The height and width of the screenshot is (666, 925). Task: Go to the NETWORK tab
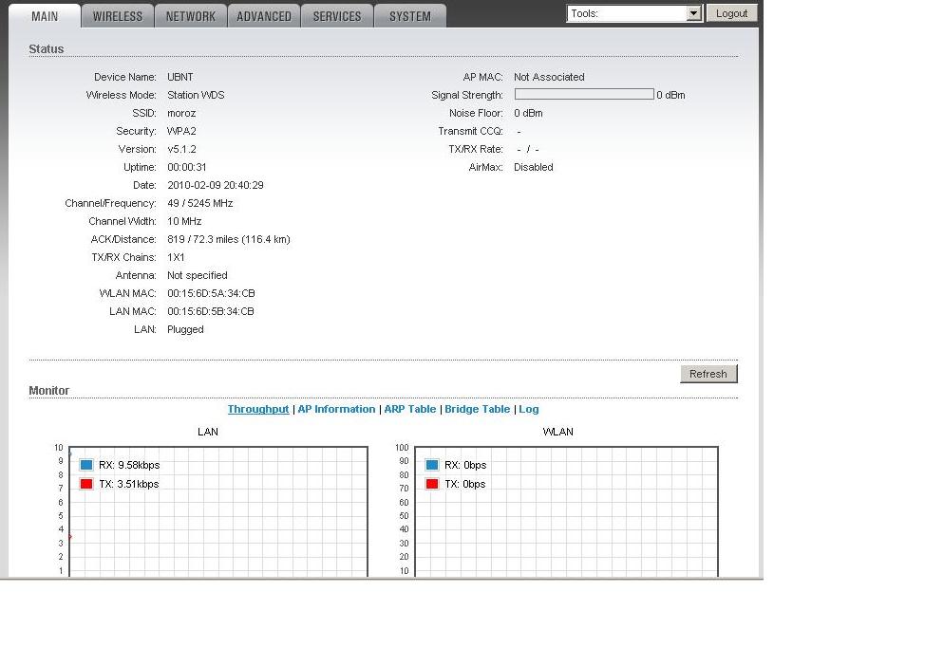coord(190,16)
